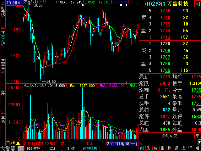
Task: Click sell level 2 price 1774
Action: 165,31
